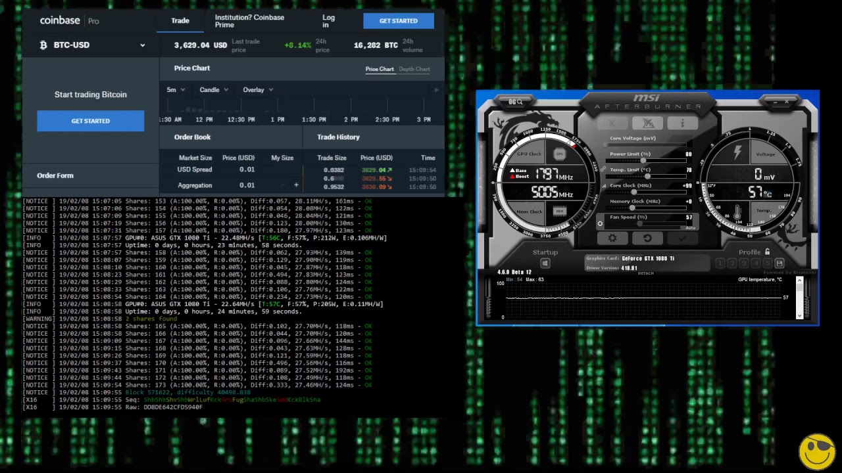Screen dimensions: 842x473
Task: Click chart scroll right arrow
Action: (x=436, y=90)
